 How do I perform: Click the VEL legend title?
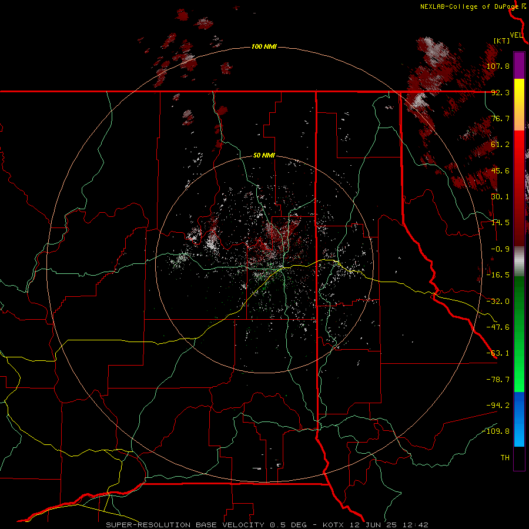tap(516, 35)
